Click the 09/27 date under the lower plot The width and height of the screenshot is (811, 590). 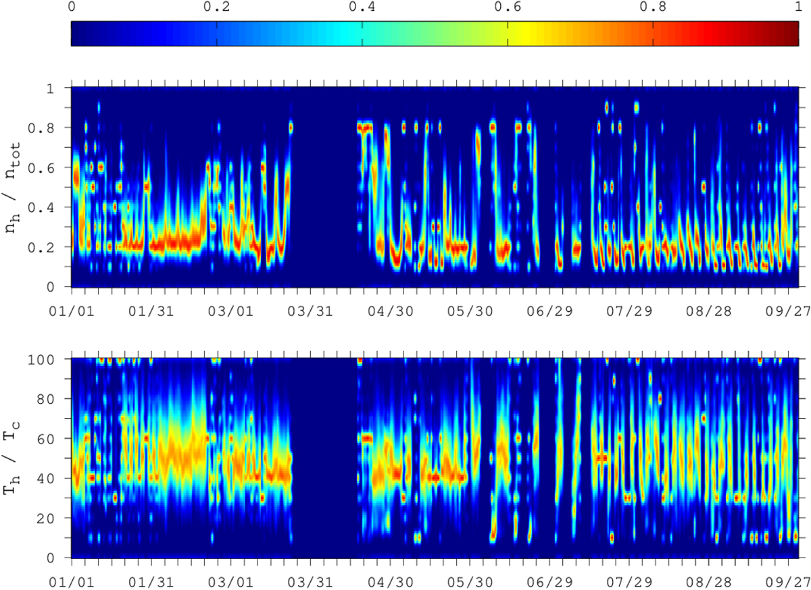pyautogui.click(x=786, y=579)
